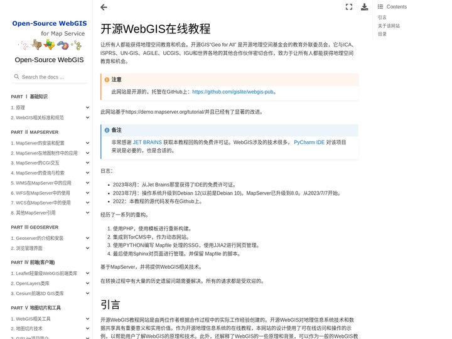The width and height of the screenshot is (452, 339).
Task: Expand the 1. 原理 section
Action: coord(87,107)
